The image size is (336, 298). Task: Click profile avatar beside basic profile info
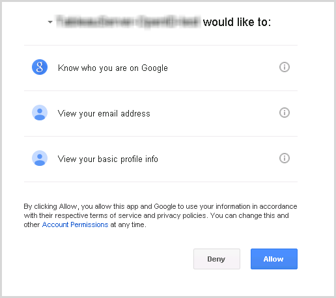[40, 158]
